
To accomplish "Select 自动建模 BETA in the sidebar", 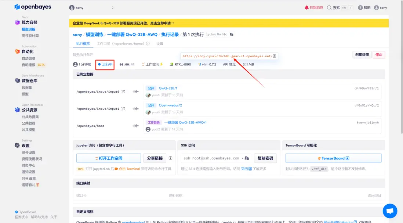I will pos(33,65).
